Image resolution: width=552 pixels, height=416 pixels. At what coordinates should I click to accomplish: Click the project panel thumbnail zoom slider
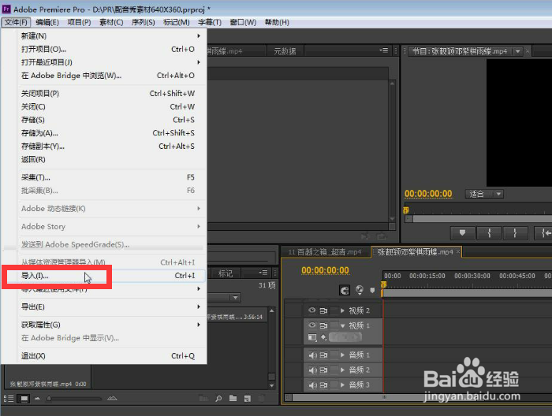click(74, 399)
